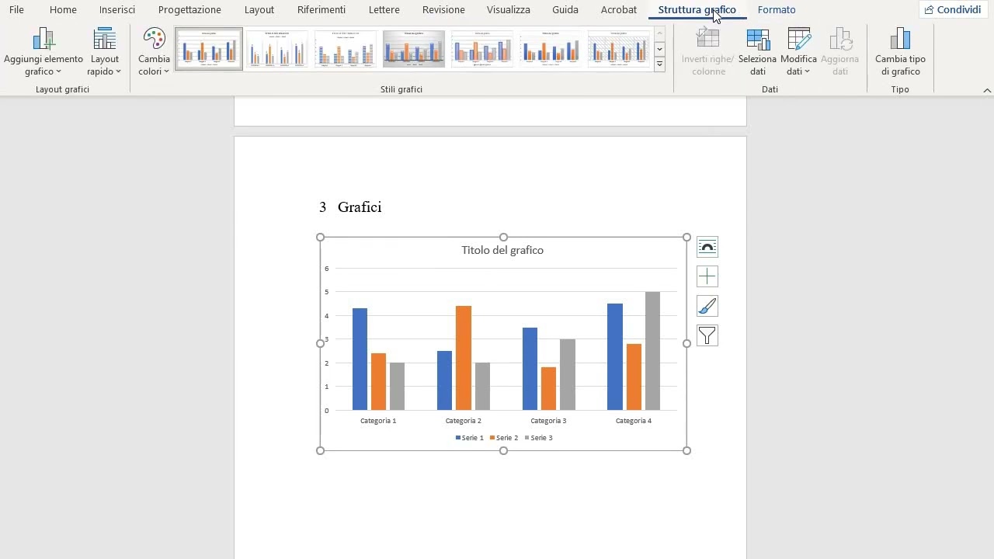Click Aggiorna dati icon
994x559 pixels.
pos(839,39)
